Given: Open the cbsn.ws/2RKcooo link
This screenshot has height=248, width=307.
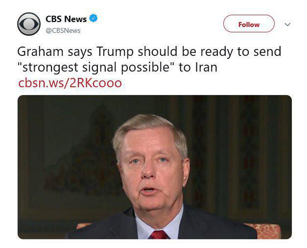Looking at the screenshot, I should (70, 83).
